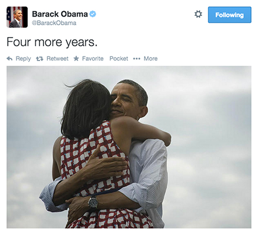Screen dimensions: 258x235
Task: Select the Retweet text action
Action: tap(58, 59)
